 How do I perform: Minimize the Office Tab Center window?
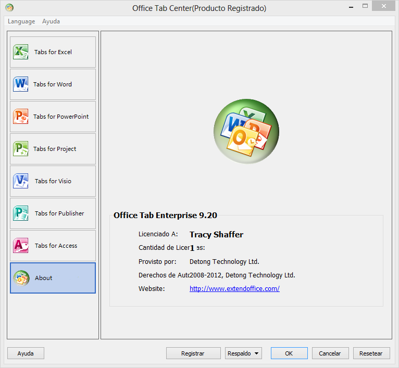pos(351,7)
